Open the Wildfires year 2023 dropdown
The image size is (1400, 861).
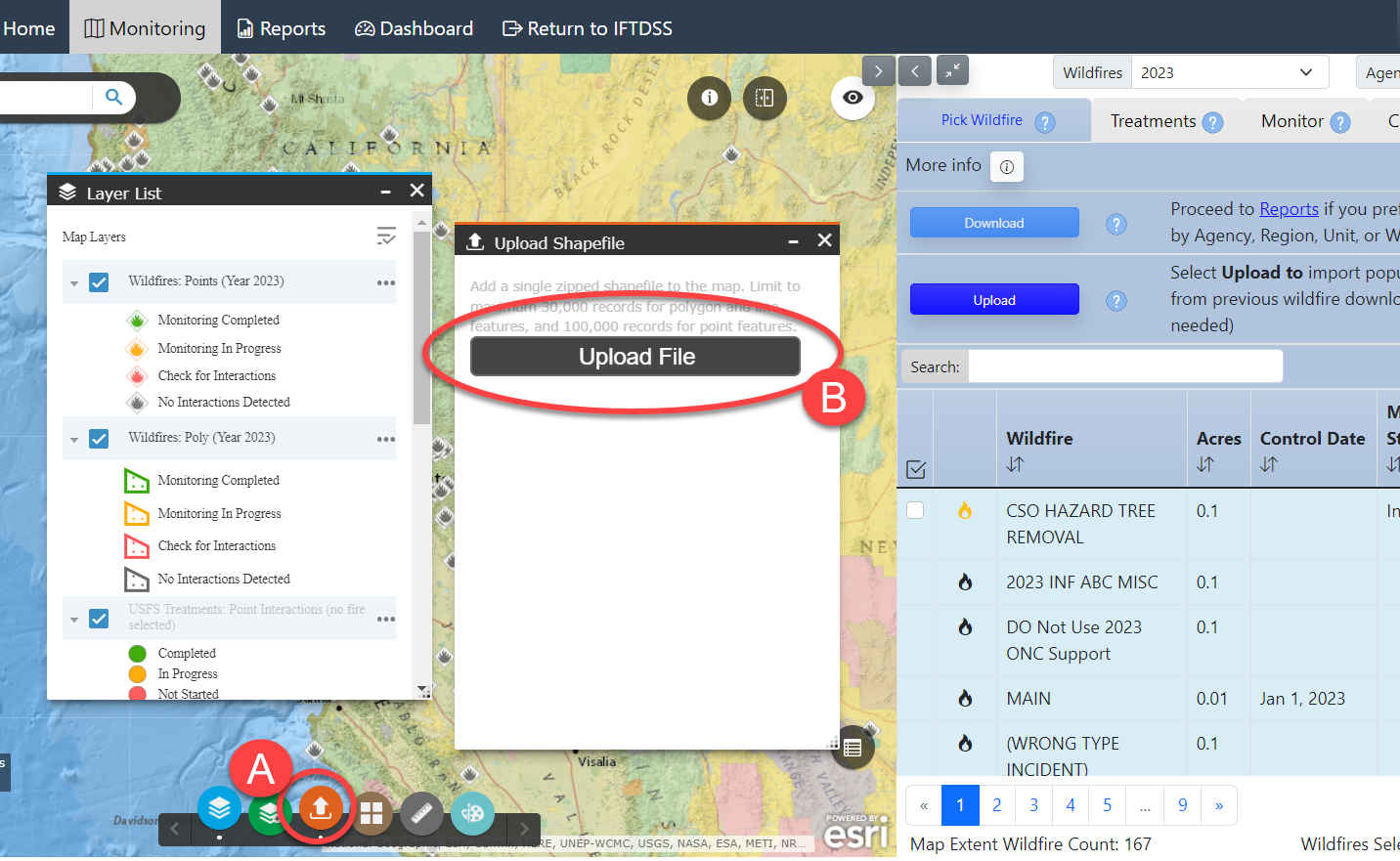tap(1230, 72)
